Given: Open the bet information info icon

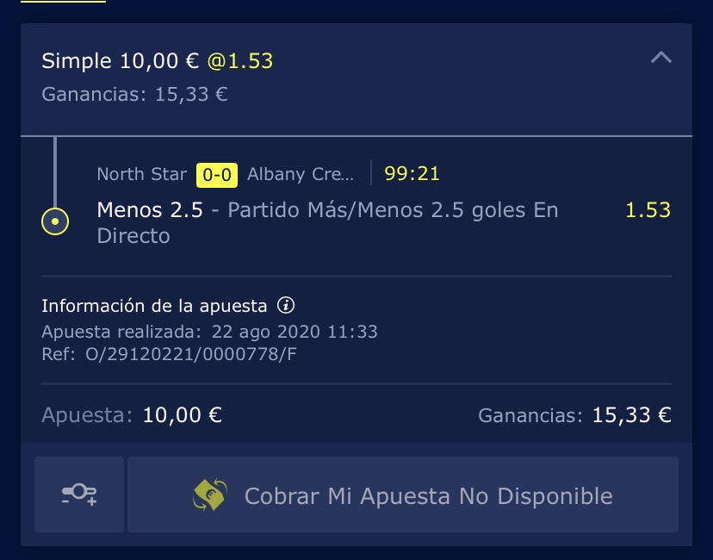Looking at the screenshot, I should click(x=286, y=305).
